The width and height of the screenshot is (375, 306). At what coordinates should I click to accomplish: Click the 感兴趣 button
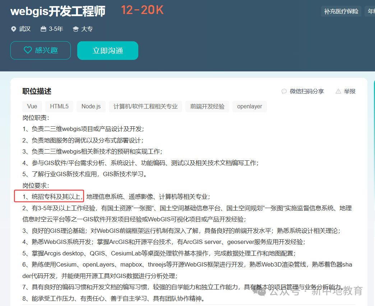[x=40, y=50]
